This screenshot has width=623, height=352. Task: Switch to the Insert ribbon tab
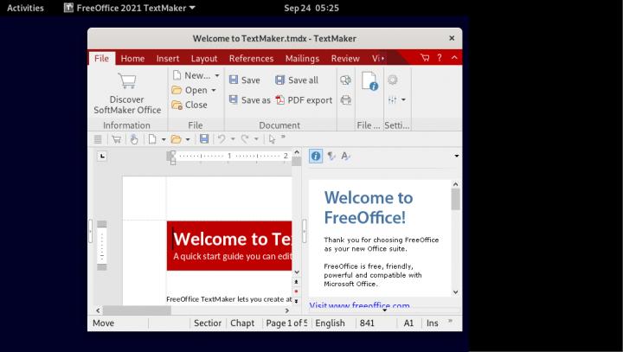click(168, 59)
